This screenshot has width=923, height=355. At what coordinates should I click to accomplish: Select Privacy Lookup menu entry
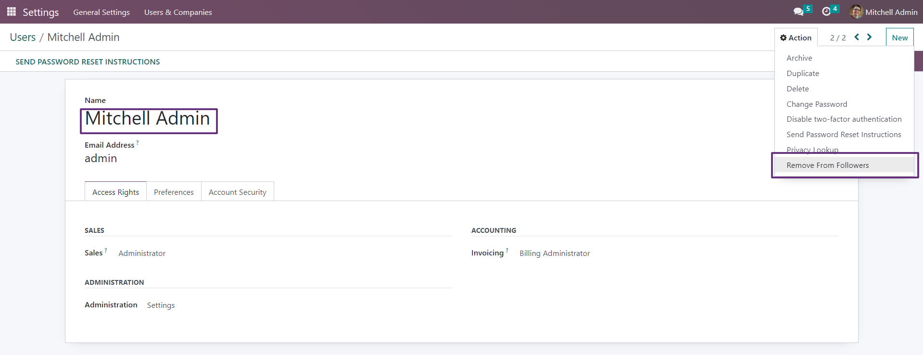click(844, 150)
